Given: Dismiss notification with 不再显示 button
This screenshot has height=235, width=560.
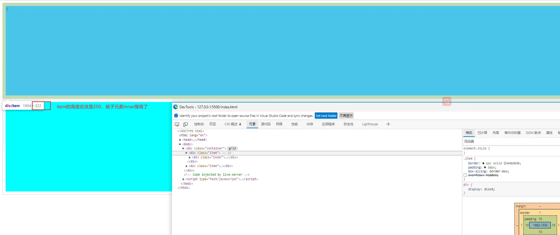Looking at the screenshot, I should tap(346, 116).
